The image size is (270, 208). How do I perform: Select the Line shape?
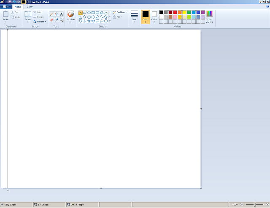[x=81, y=13]
